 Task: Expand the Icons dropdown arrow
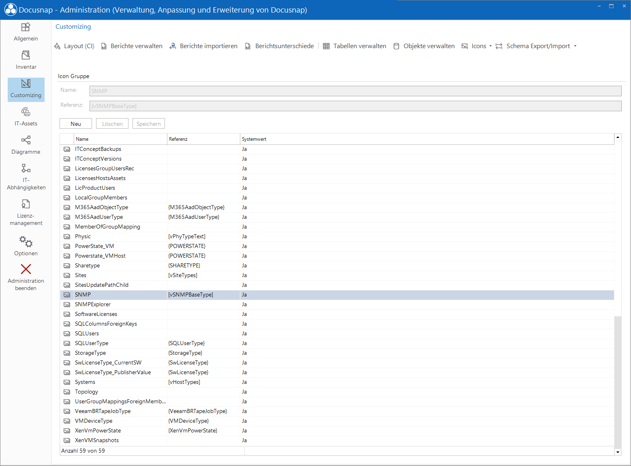tap(490, 46)
